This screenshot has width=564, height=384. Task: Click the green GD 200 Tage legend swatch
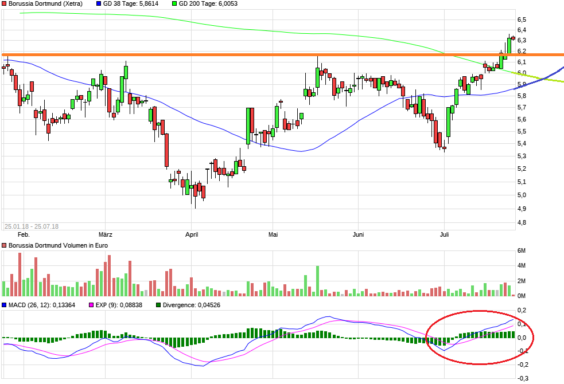[x=174, y=3]
